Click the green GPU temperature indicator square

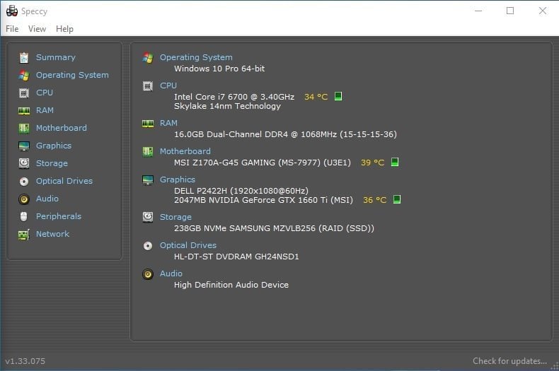(397, 199)
